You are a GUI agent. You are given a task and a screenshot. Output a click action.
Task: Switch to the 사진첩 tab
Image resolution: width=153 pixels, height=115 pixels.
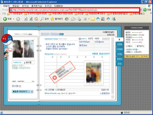click(119, 54)
